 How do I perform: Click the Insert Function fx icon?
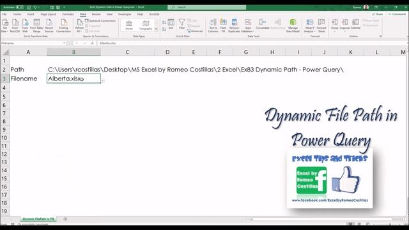[x=92, y=43]
